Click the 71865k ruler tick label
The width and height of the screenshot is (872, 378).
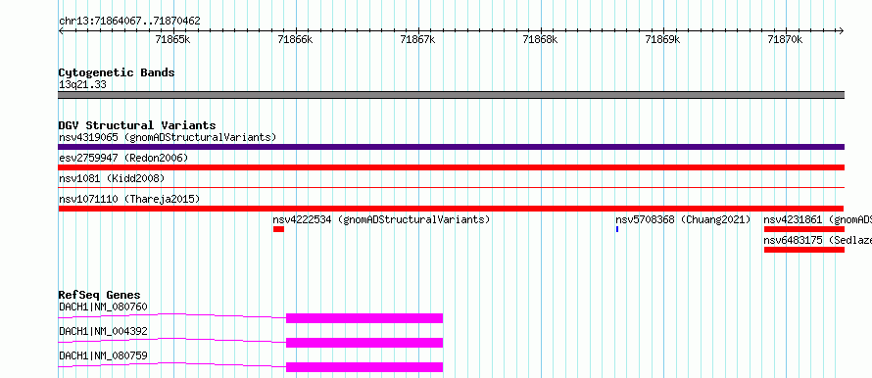173,40
